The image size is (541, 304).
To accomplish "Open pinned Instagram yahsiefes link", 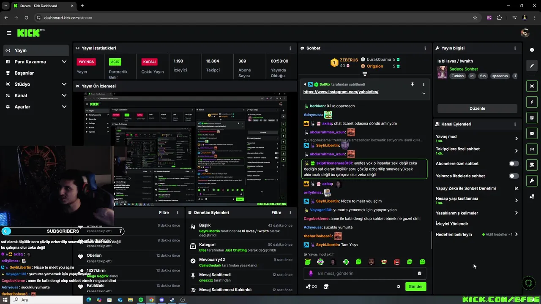I will (341, 92).
